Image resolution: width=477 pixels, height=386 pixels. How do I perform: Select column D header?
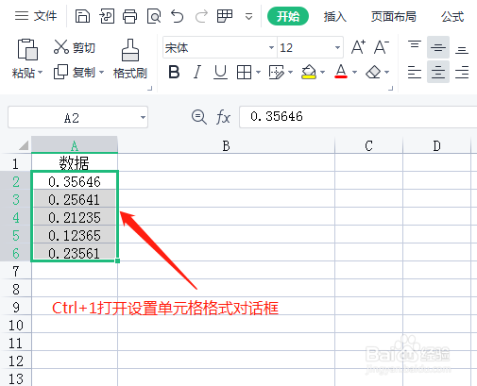tap(436, 145)
